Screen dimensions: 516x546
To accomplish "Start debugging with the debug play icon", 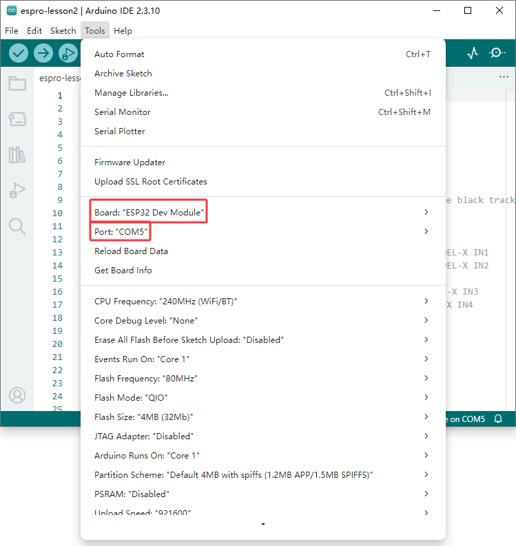I will [x=68, y=53].
